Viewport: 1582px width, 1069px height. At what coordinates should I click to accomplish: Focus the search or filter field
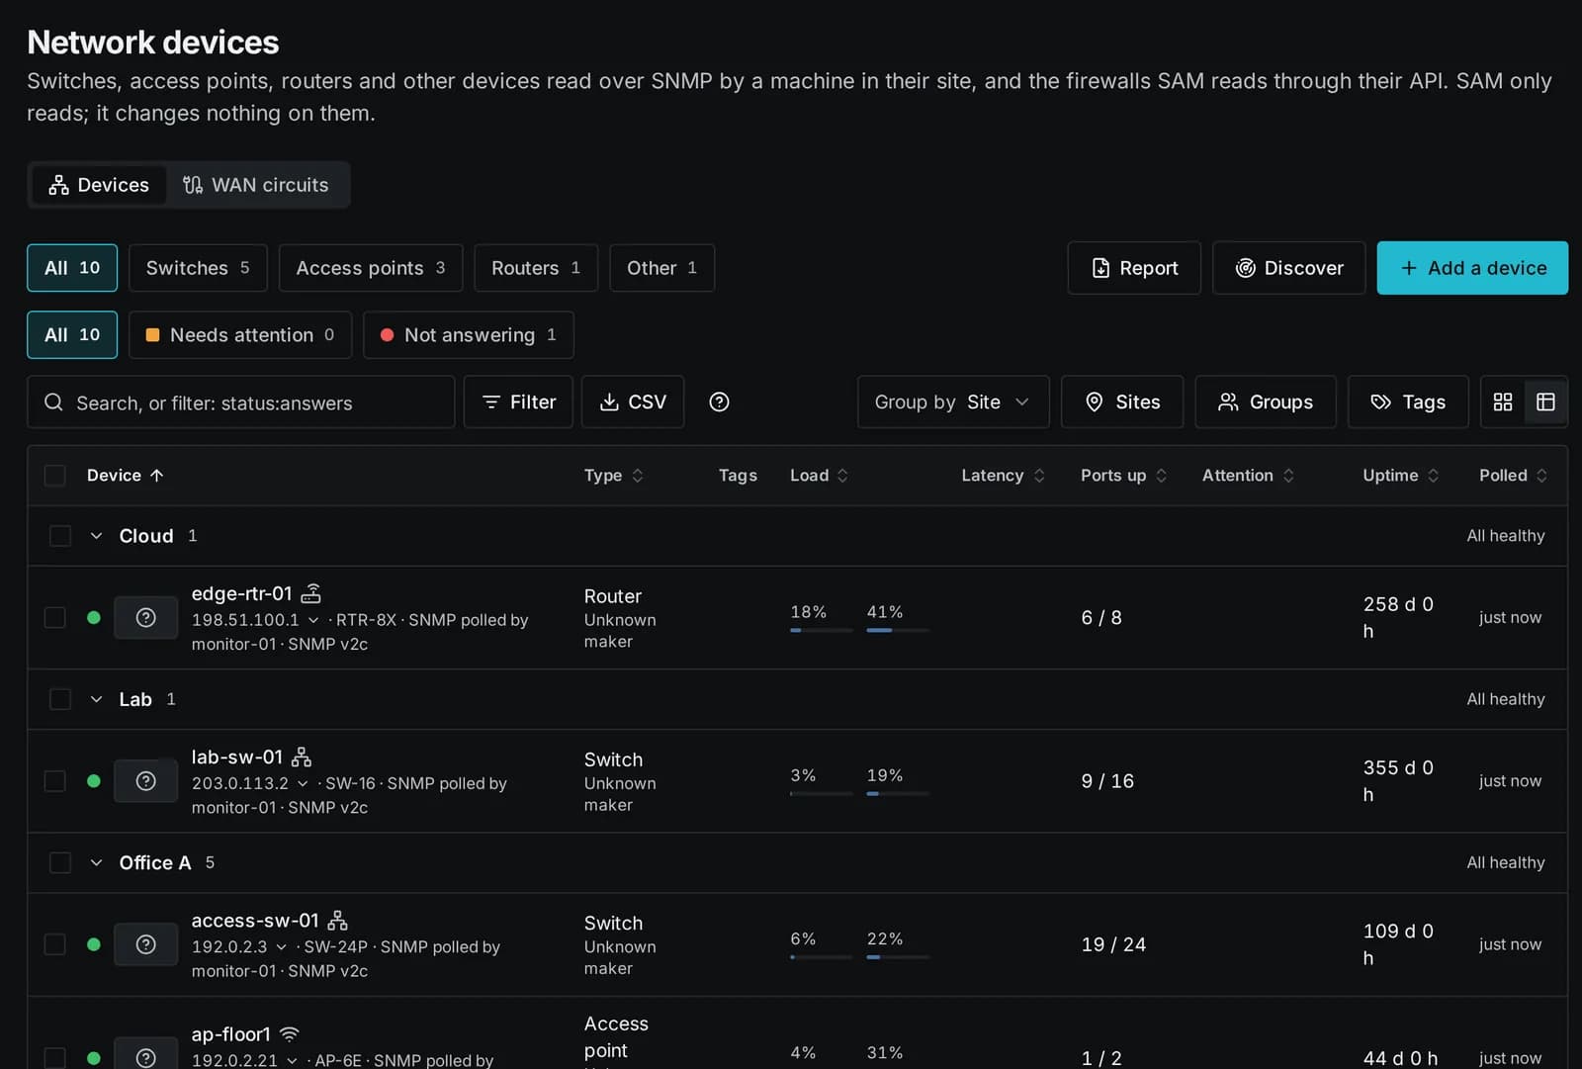(x=240, y=401)
